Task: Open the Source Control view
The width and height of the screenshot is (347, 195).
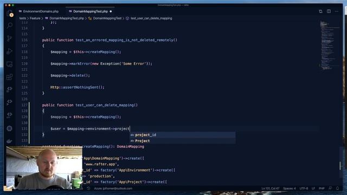Action: 9,38
